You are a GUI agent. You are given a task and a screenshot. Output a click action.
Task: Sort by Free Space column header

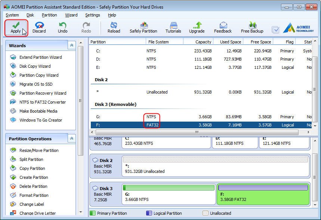tap(258, 42)
